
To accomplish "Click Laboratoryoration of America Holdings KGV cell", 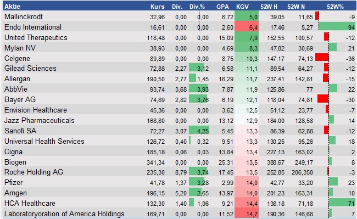I will [247, 214].
